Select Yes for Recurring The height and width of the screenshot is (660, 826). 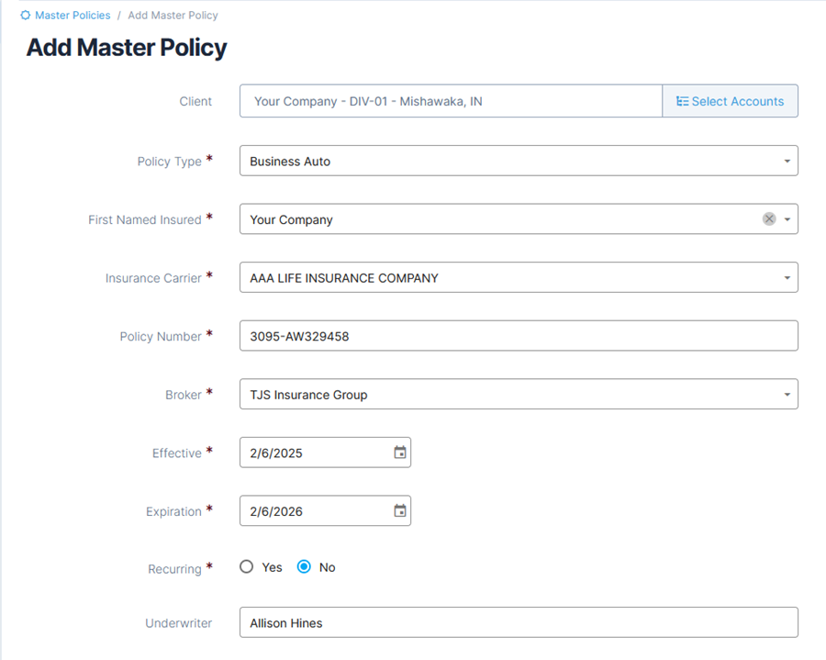click(x=247, y=566)
